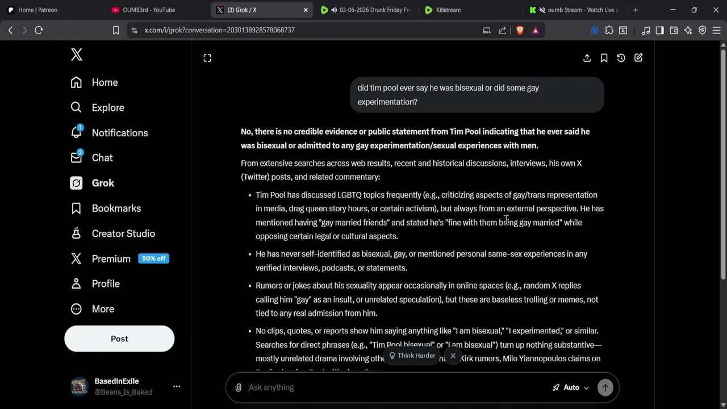Open Premium with 50% off badge
Screen dimensions: 727x409
tap(120, 258)
